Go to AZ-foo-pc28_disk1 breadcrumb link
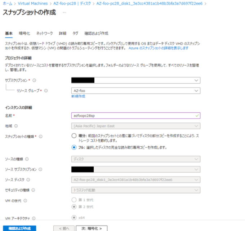This screenshot has height=231, width=245. click(x=150, y=4)
